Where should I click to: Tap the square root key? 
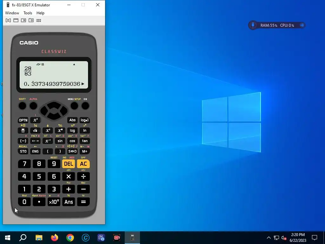coord(36,131)
